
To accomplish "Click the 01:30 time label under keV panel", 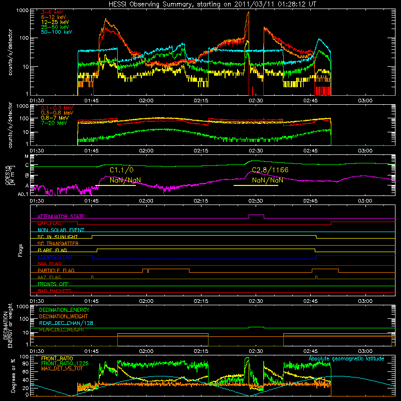I will [x=37, y=101].
